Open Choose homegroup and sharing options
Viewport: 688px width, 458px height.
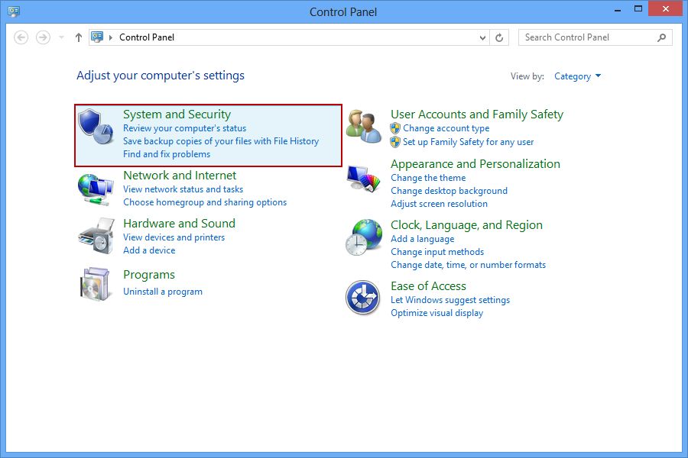click(205, 202)
